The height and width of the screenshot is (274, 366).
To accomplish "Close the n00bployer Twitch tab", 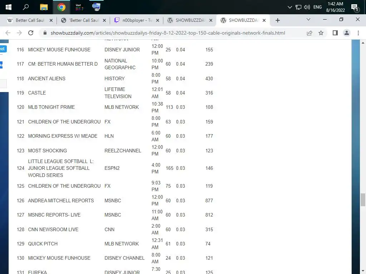I will [x=158, y=20].
